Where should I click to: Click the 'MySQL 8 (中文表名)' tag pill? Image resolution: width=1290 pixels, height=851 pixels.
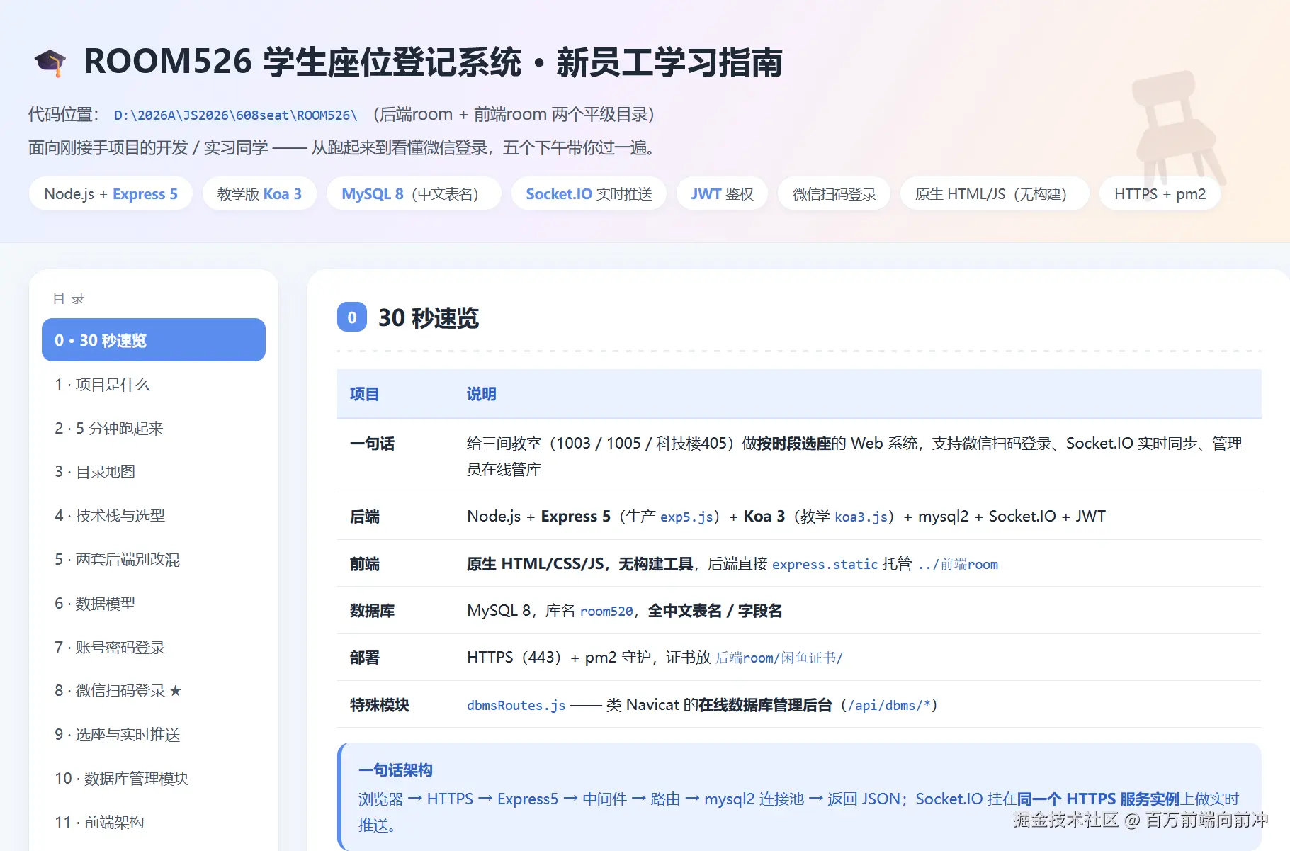(414, 193)
